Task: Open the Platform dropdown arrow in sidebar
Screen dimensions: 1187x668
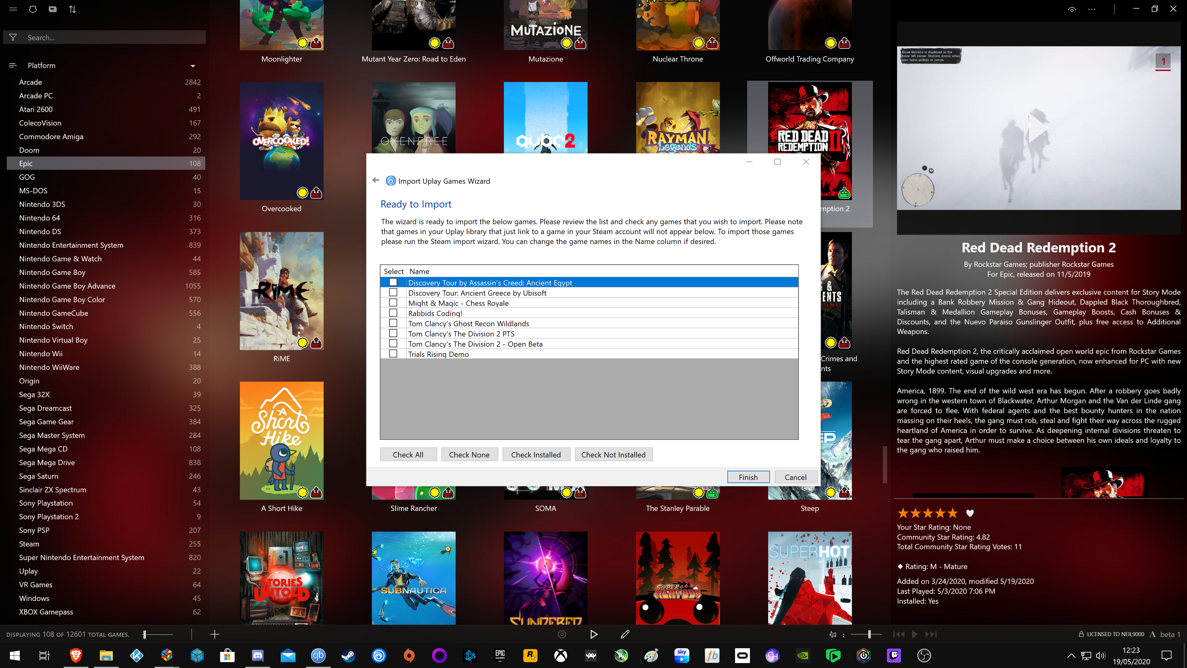Action: [x=193, y=66]
